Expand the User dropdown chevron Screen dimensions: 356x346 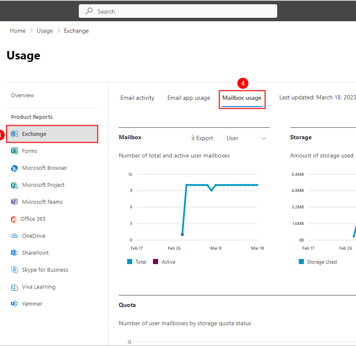point(264,138)
